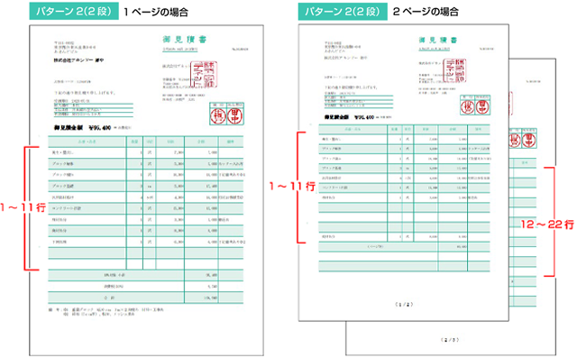Image resolution: width=577 pixels, height=358 pixels.
Task: Click the round approval stamps on the front two-page estimate
Action: tap(475, 106)
